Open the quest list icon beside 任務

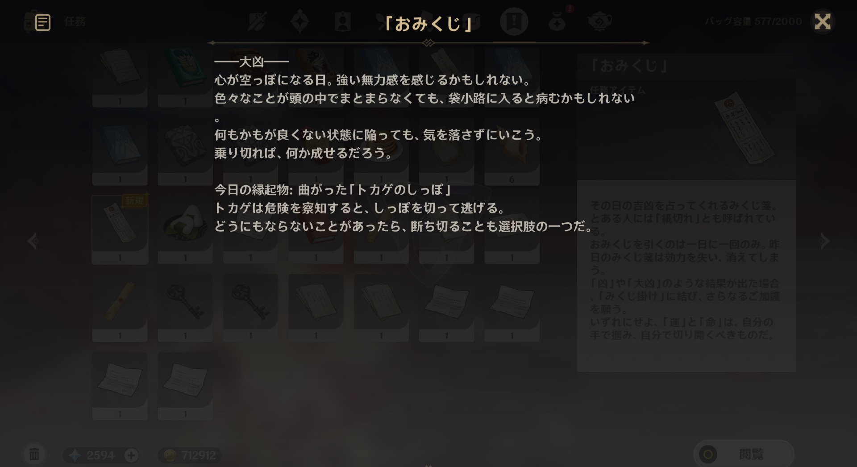point(43,22)
